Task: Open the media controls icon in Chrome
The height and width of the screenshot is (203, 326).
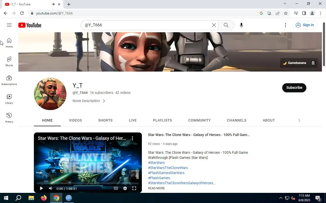Action: pyautogui.click(x=296, y=13)
